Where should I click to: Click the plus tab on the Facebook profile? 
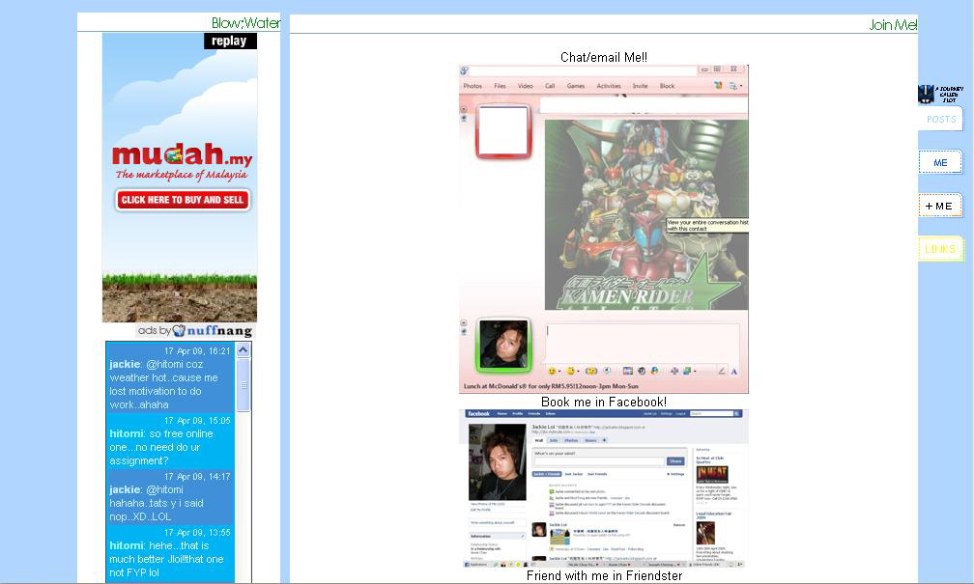coord(605,440)
